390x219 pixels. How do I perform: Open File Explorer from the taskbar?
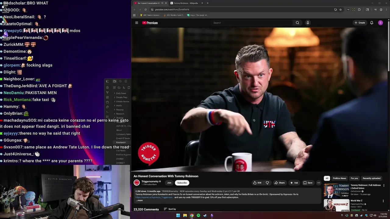click(x=185, y=215)
